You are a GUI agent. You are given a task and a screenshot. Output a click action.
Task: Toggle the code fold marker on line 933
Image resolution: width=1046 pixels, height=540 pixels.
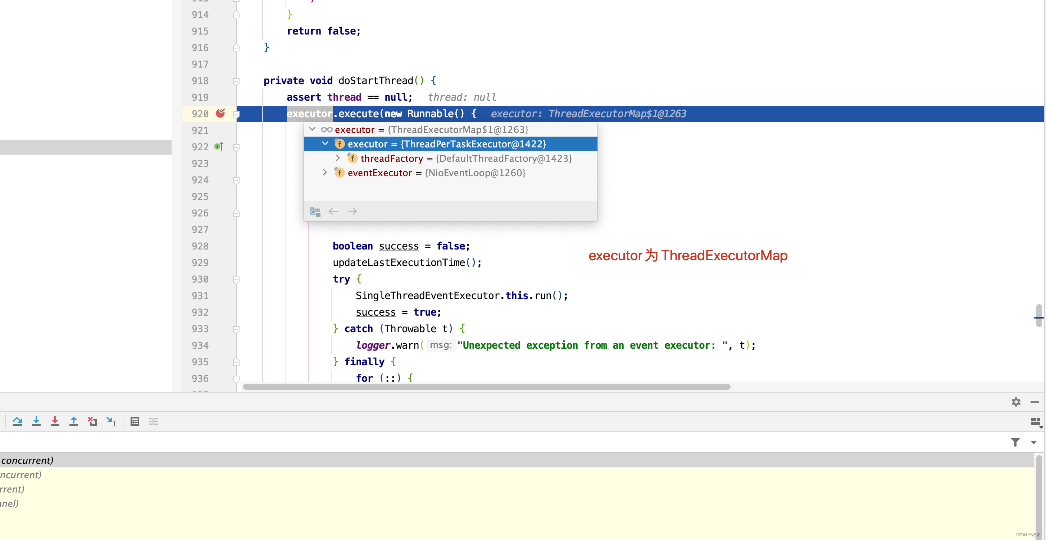(x=236, y=329)
